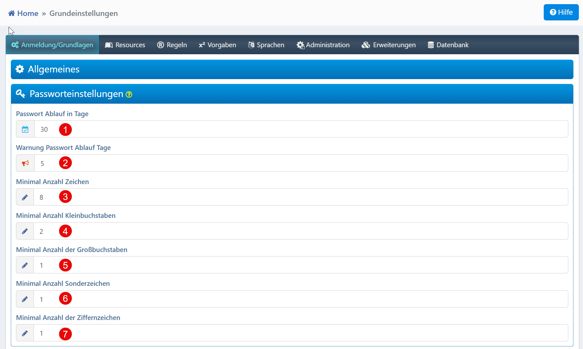This screenshot has height=349, width=583.
Task: Click pencil icon for Minimal Anzahl Zeichen
Action: [25, 197]
